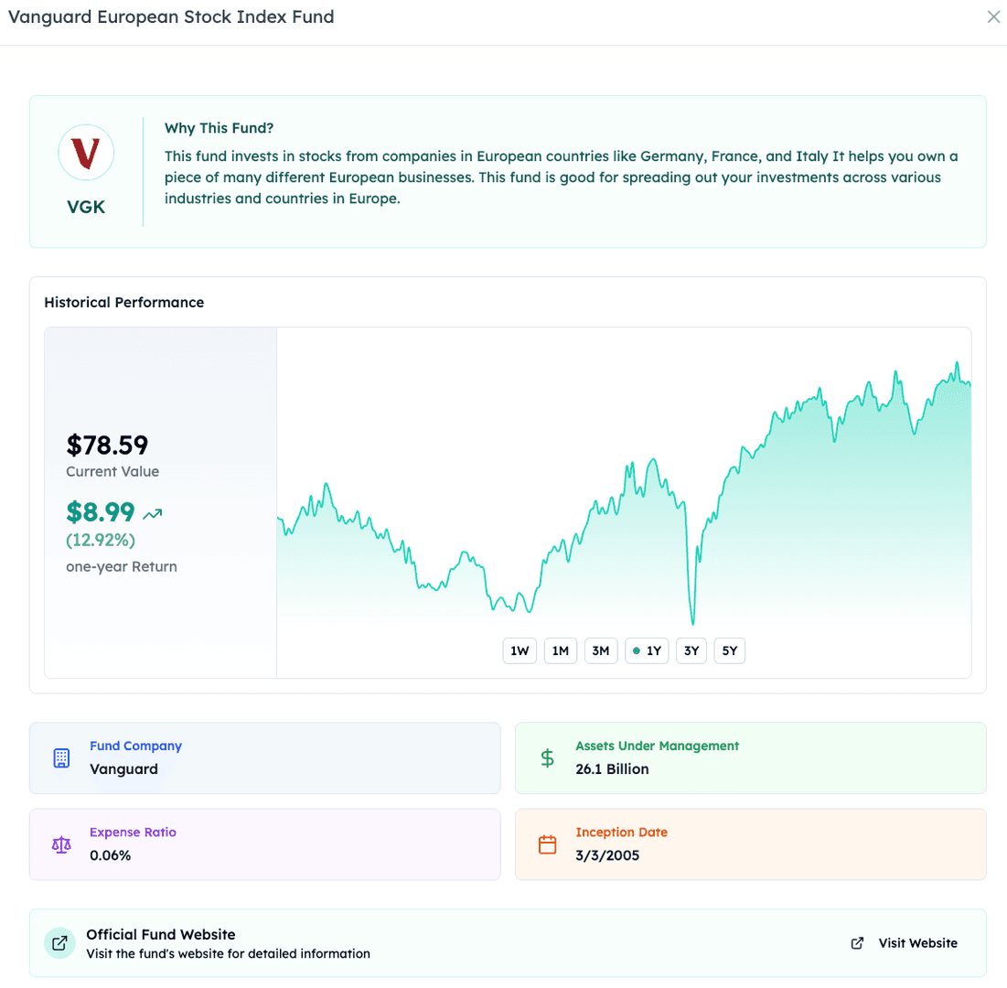This screenshot has width=1007, height=988.
Task: Show the 3Y historical performance
Action: (x=691, y=651)
